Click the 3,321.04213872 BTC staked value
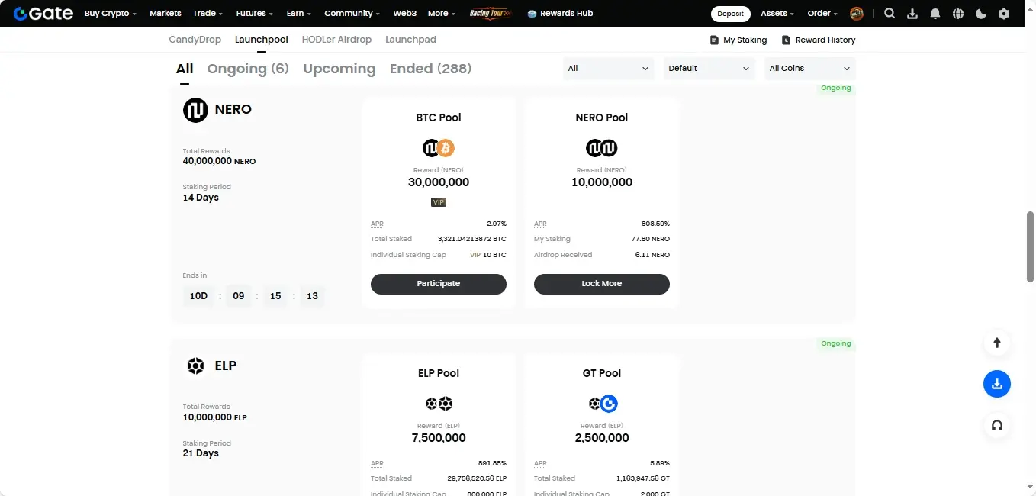Viewport: 1036px width, 496px height. (471, 239)
